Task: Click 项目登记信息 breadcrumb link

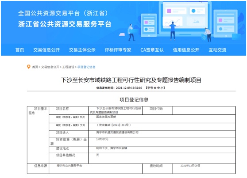Action: [86, 67]
